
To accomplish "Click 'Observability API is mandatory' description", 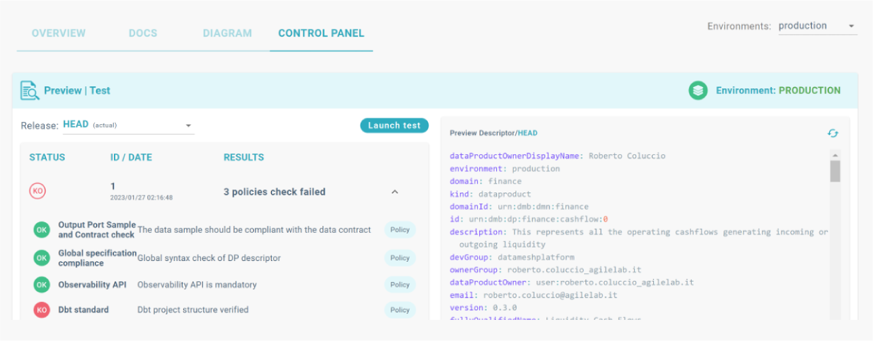I will click(x=197, y=285).
